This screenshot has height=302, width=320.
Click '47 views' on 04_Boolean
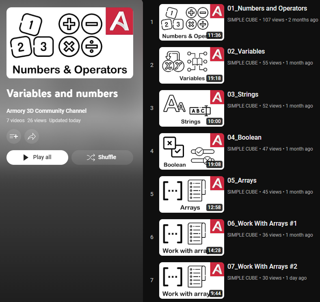(272, 149)
